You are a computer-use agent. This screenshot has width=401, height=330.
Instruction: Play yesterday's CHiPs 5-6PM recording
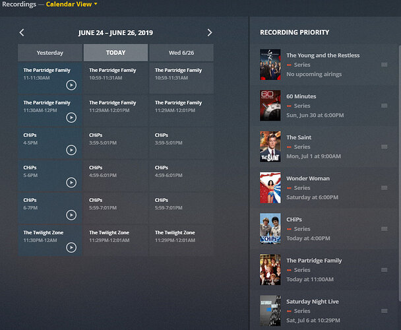pyautogui.click(x=71, y=183)
